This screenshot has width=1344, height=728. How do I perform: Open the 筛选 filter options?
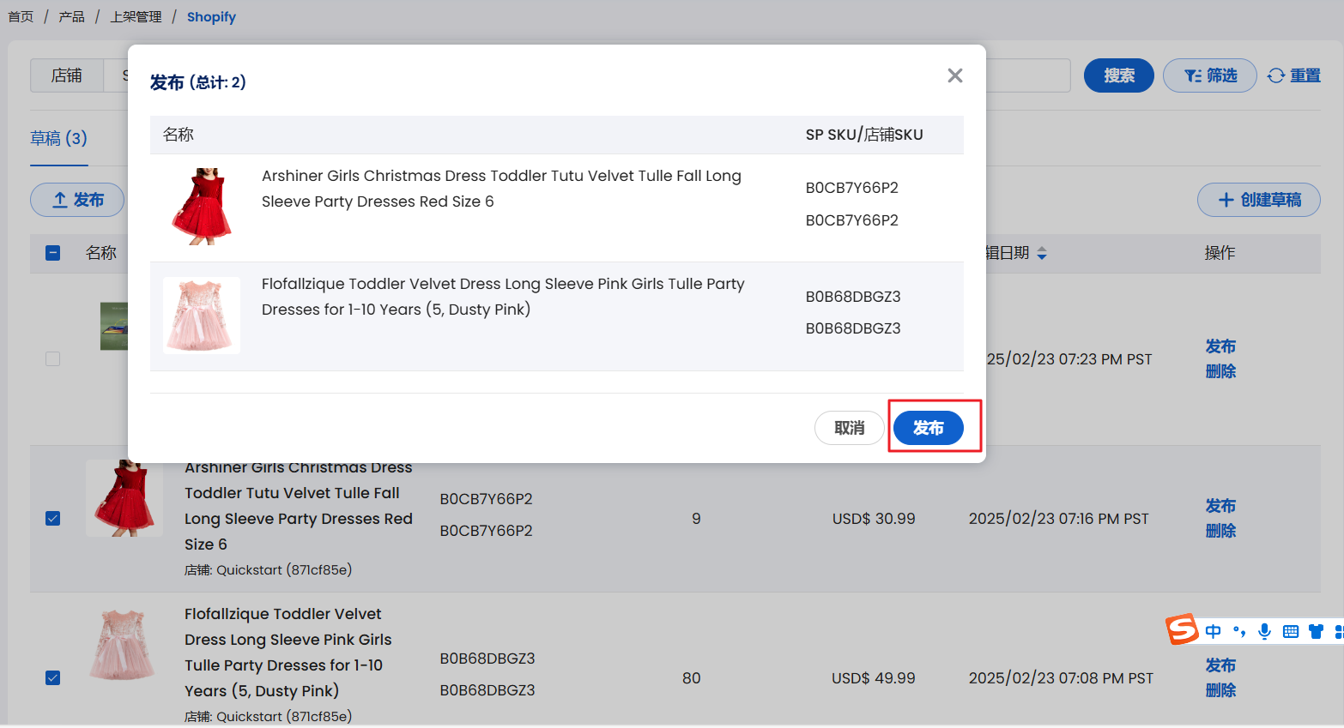click(x=1209, y=76)
